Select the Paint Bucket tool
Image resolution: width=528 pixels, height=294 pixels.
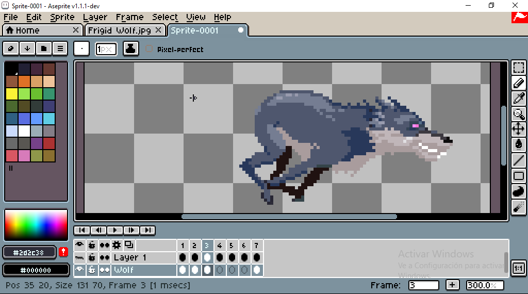coord(519,145)
